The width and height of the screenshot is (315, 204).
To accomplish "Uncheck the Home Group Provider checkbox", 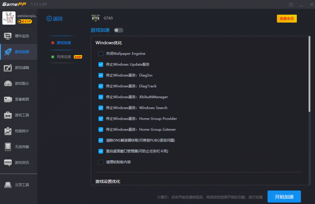I will pos(101,119).
